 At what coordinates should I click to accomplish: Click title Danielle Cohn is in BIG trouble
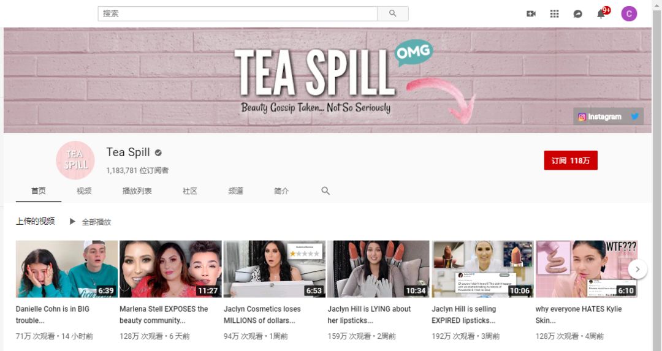click(53, 315)
